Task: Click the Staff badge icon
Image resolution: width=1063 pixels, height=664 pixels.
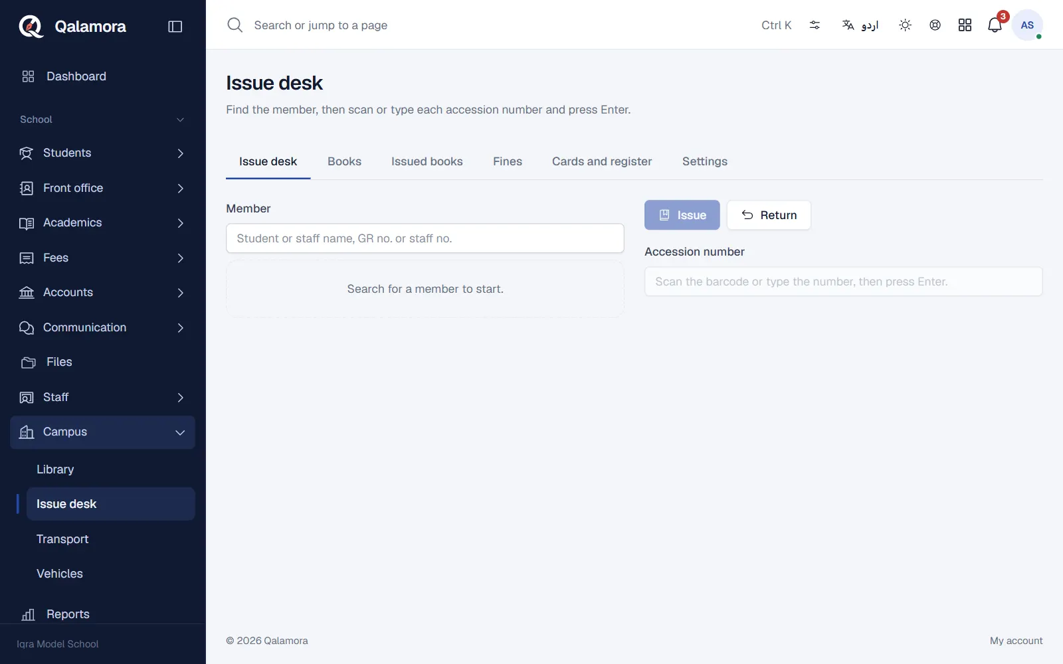Action: 26,398
